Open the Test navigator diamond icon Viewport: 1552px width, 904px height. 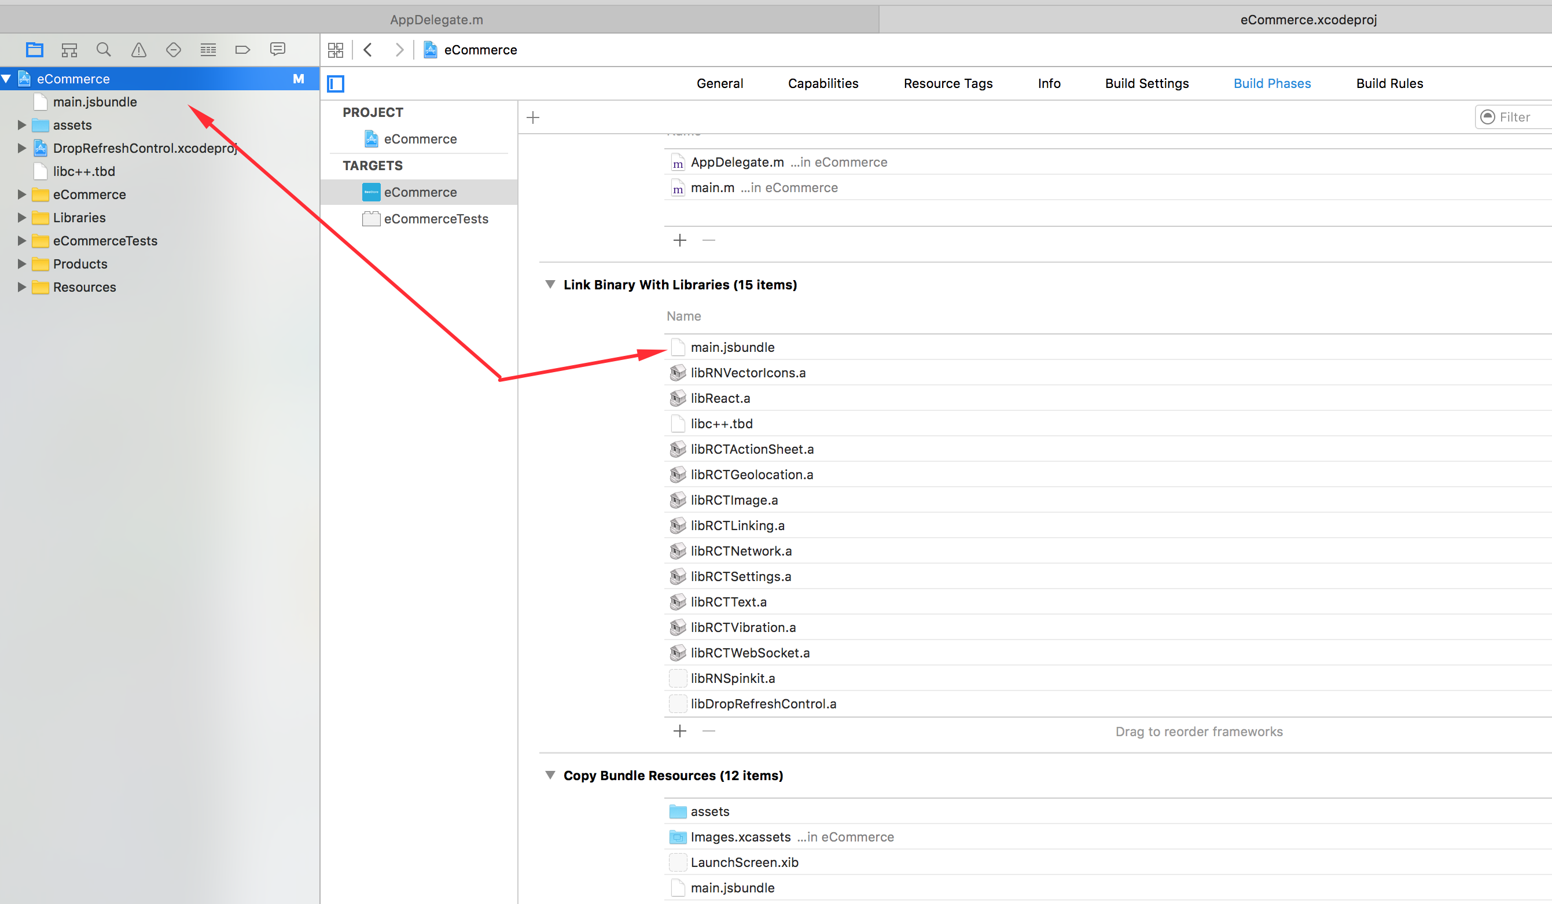[x=174, y=49]
